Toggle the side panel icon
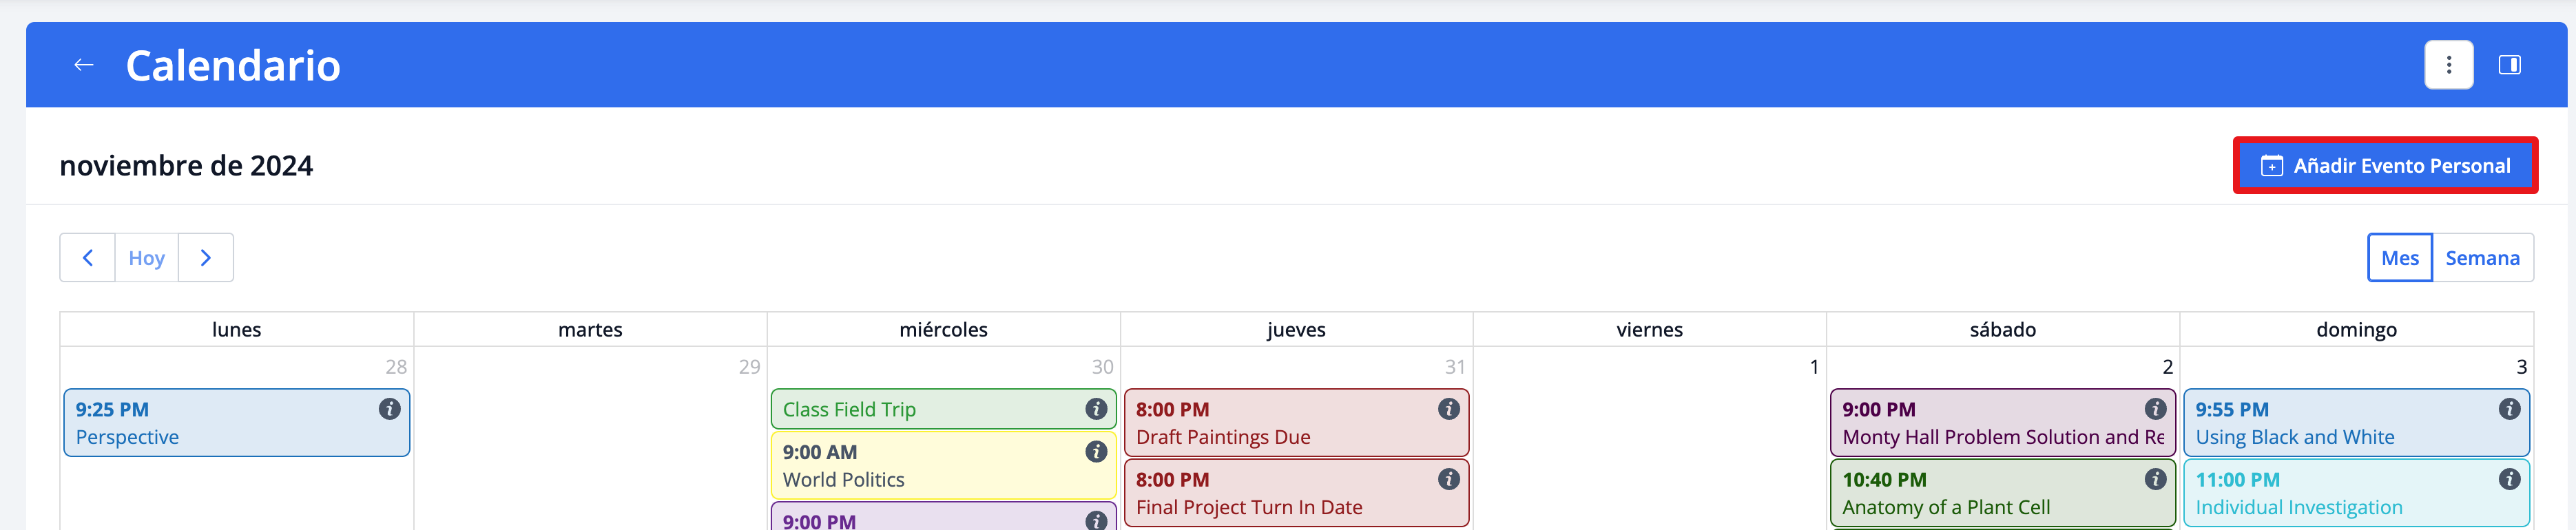Image resolution: width=2576 pixels, height=530 pixels. [2509, 65]
